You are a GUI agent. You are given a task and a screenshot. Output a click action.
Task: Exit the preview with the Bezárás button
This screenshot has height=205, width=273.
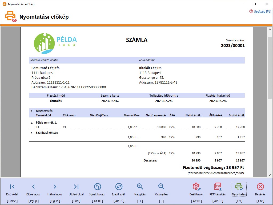click(260, 187)
